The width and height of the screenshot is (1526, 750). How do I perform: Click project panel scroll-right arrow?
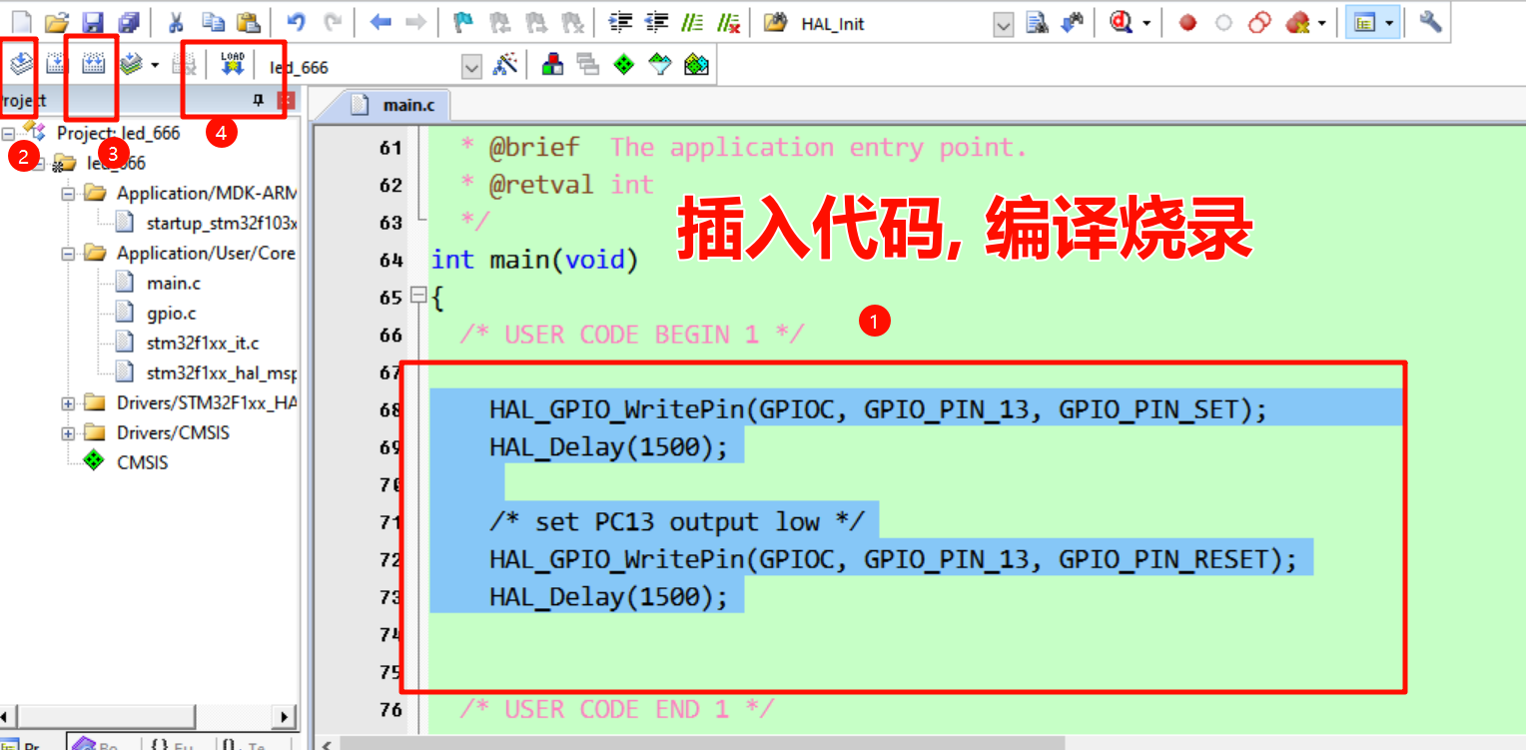click(x=286, y=716)
